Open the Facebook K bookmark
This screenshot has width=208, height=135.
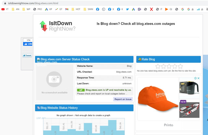120,9
